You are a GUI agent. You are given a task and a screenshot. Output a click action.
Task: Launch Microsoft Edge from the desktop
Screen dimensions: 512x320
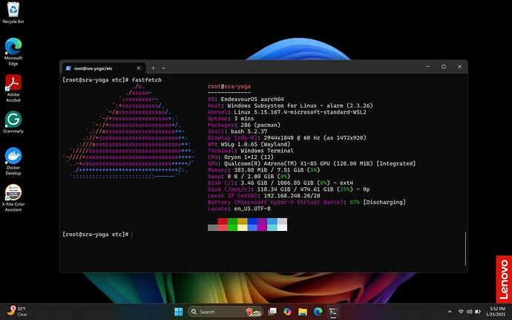coord(13,52)
